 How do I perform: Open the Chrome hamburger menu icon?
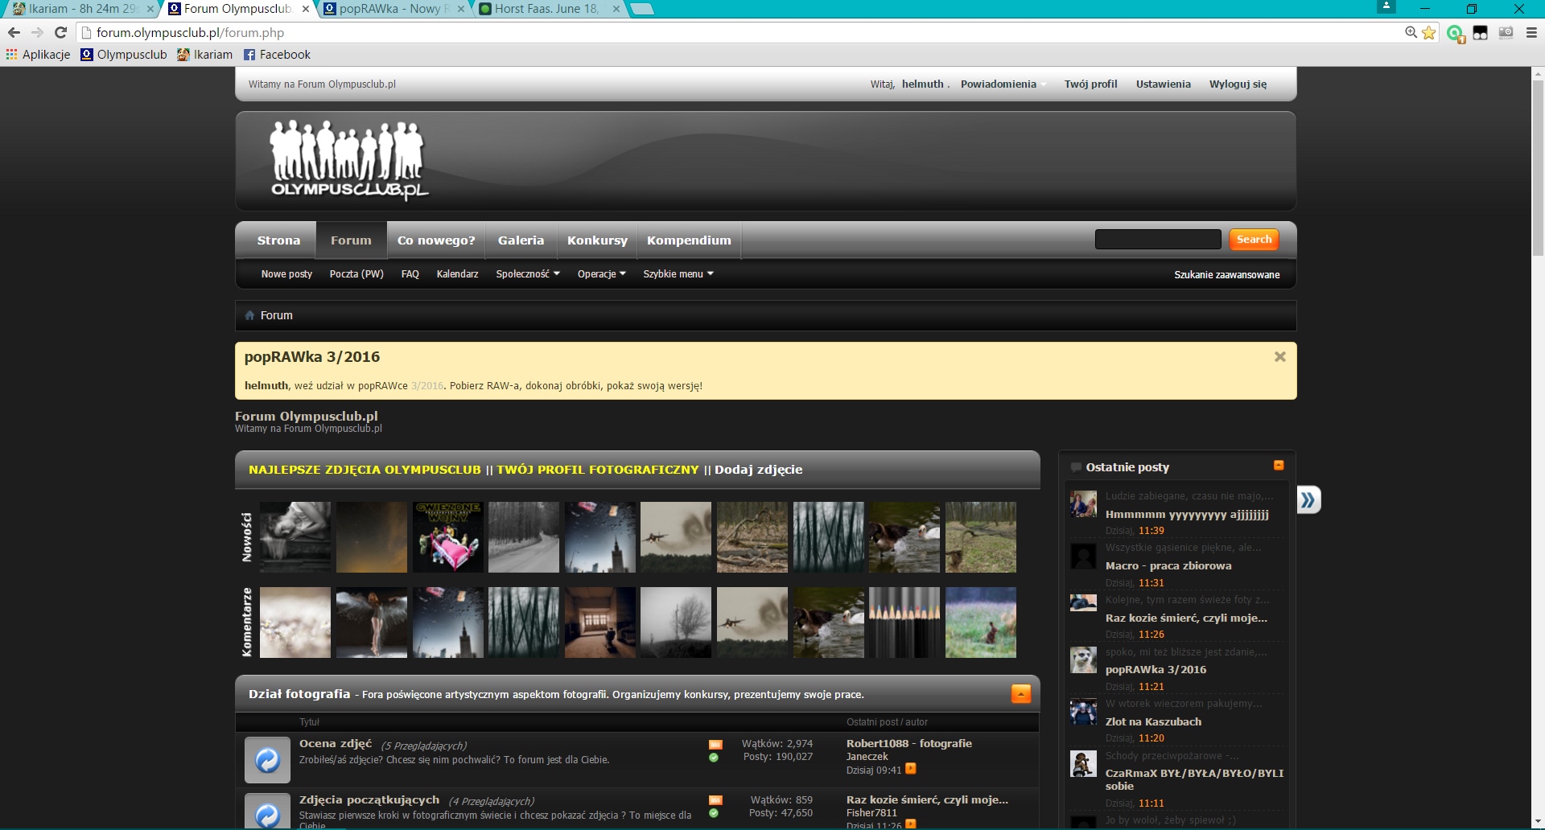1531,33
